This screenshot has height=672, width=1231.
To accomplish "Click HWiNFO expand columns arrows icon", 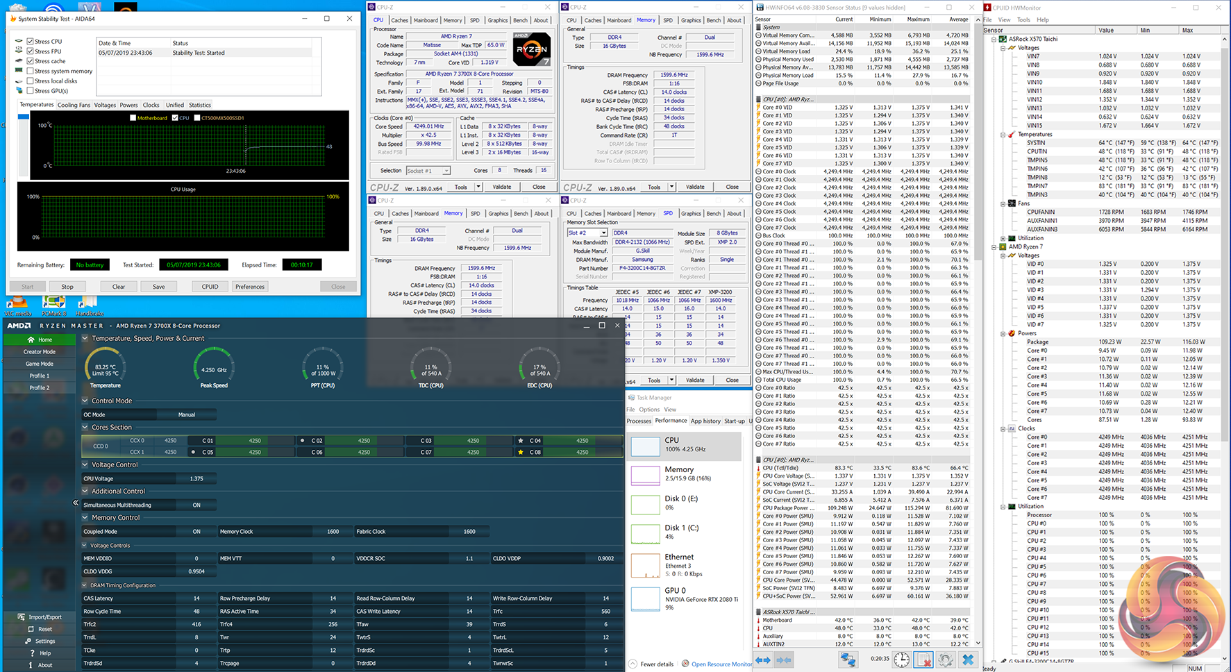I will tap(763, 660).
